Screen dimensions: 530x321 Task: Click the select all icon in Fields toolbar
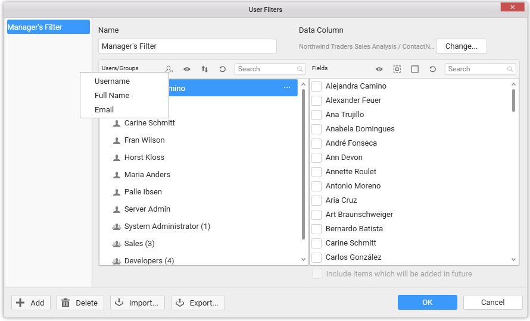397,69
